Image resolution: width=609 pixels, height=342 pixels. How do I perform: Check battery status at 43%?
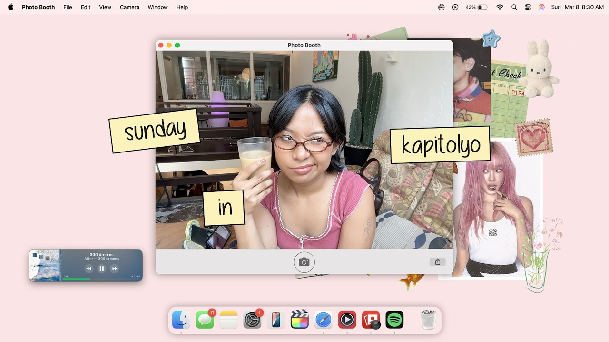[477, 7]
